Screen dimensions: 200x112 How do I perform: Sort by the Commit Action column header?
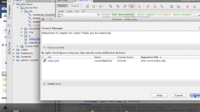click(x=128, y=57)
